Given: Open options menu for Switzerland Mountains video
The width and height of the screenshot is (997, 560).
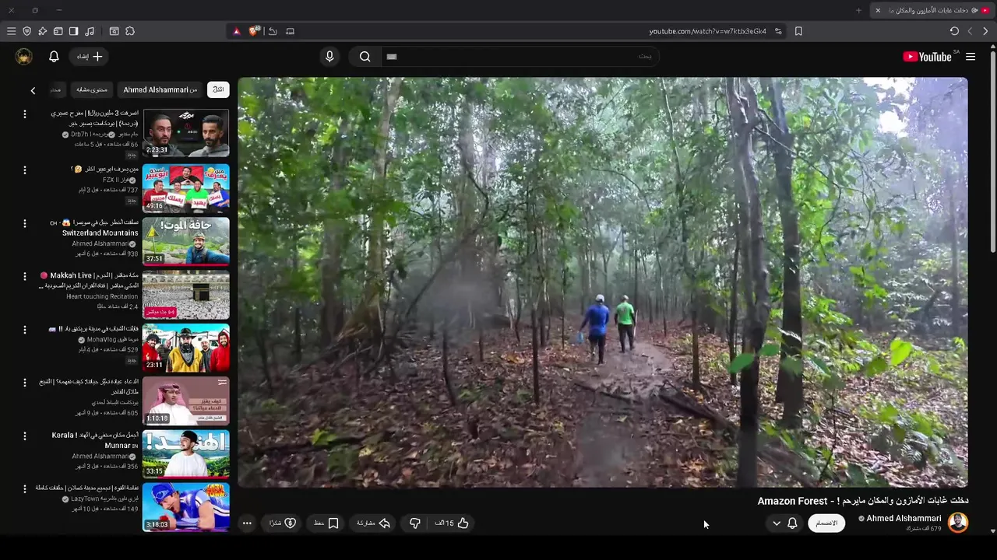Looking at the screenshot, I should tap(24, 223).
